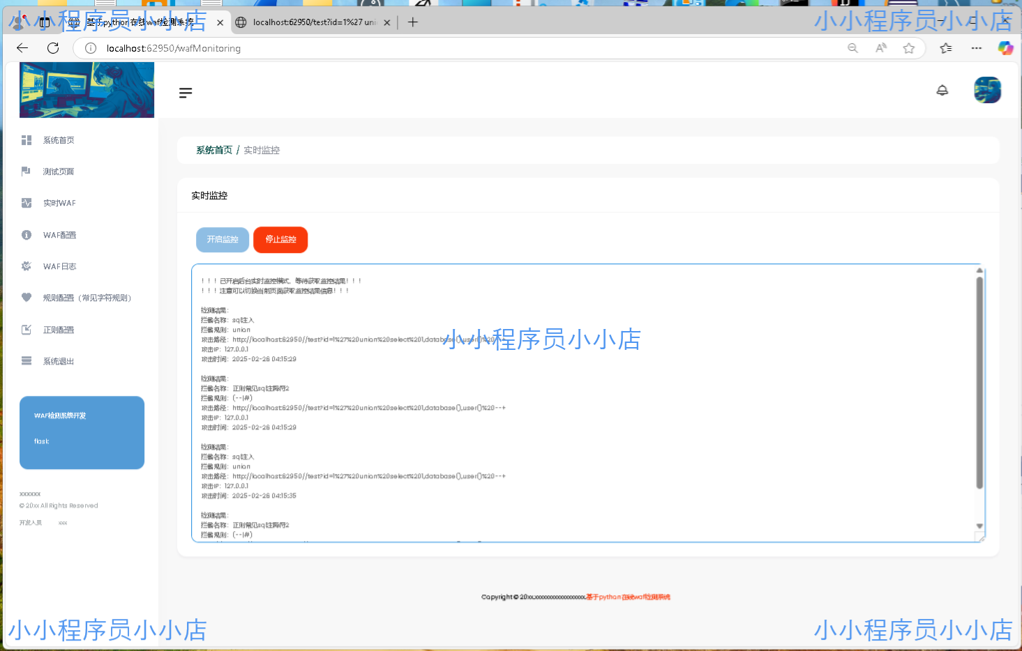Click the heart icon for 规则配置
Image resolution: width=1022 pixels, height=651 pixels.
(x=26, y=298)
